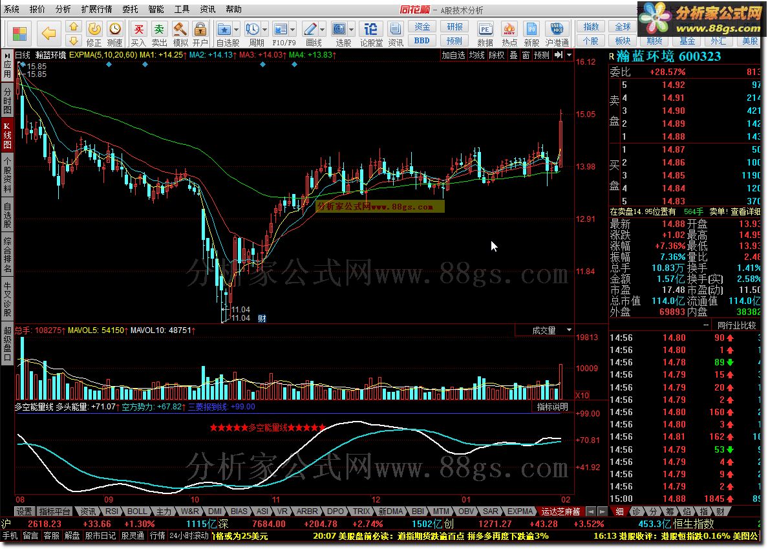Open the 沪港通 SSE-HKE icon
The width and height of the screenshot is (768, 549).
[557, 34]
